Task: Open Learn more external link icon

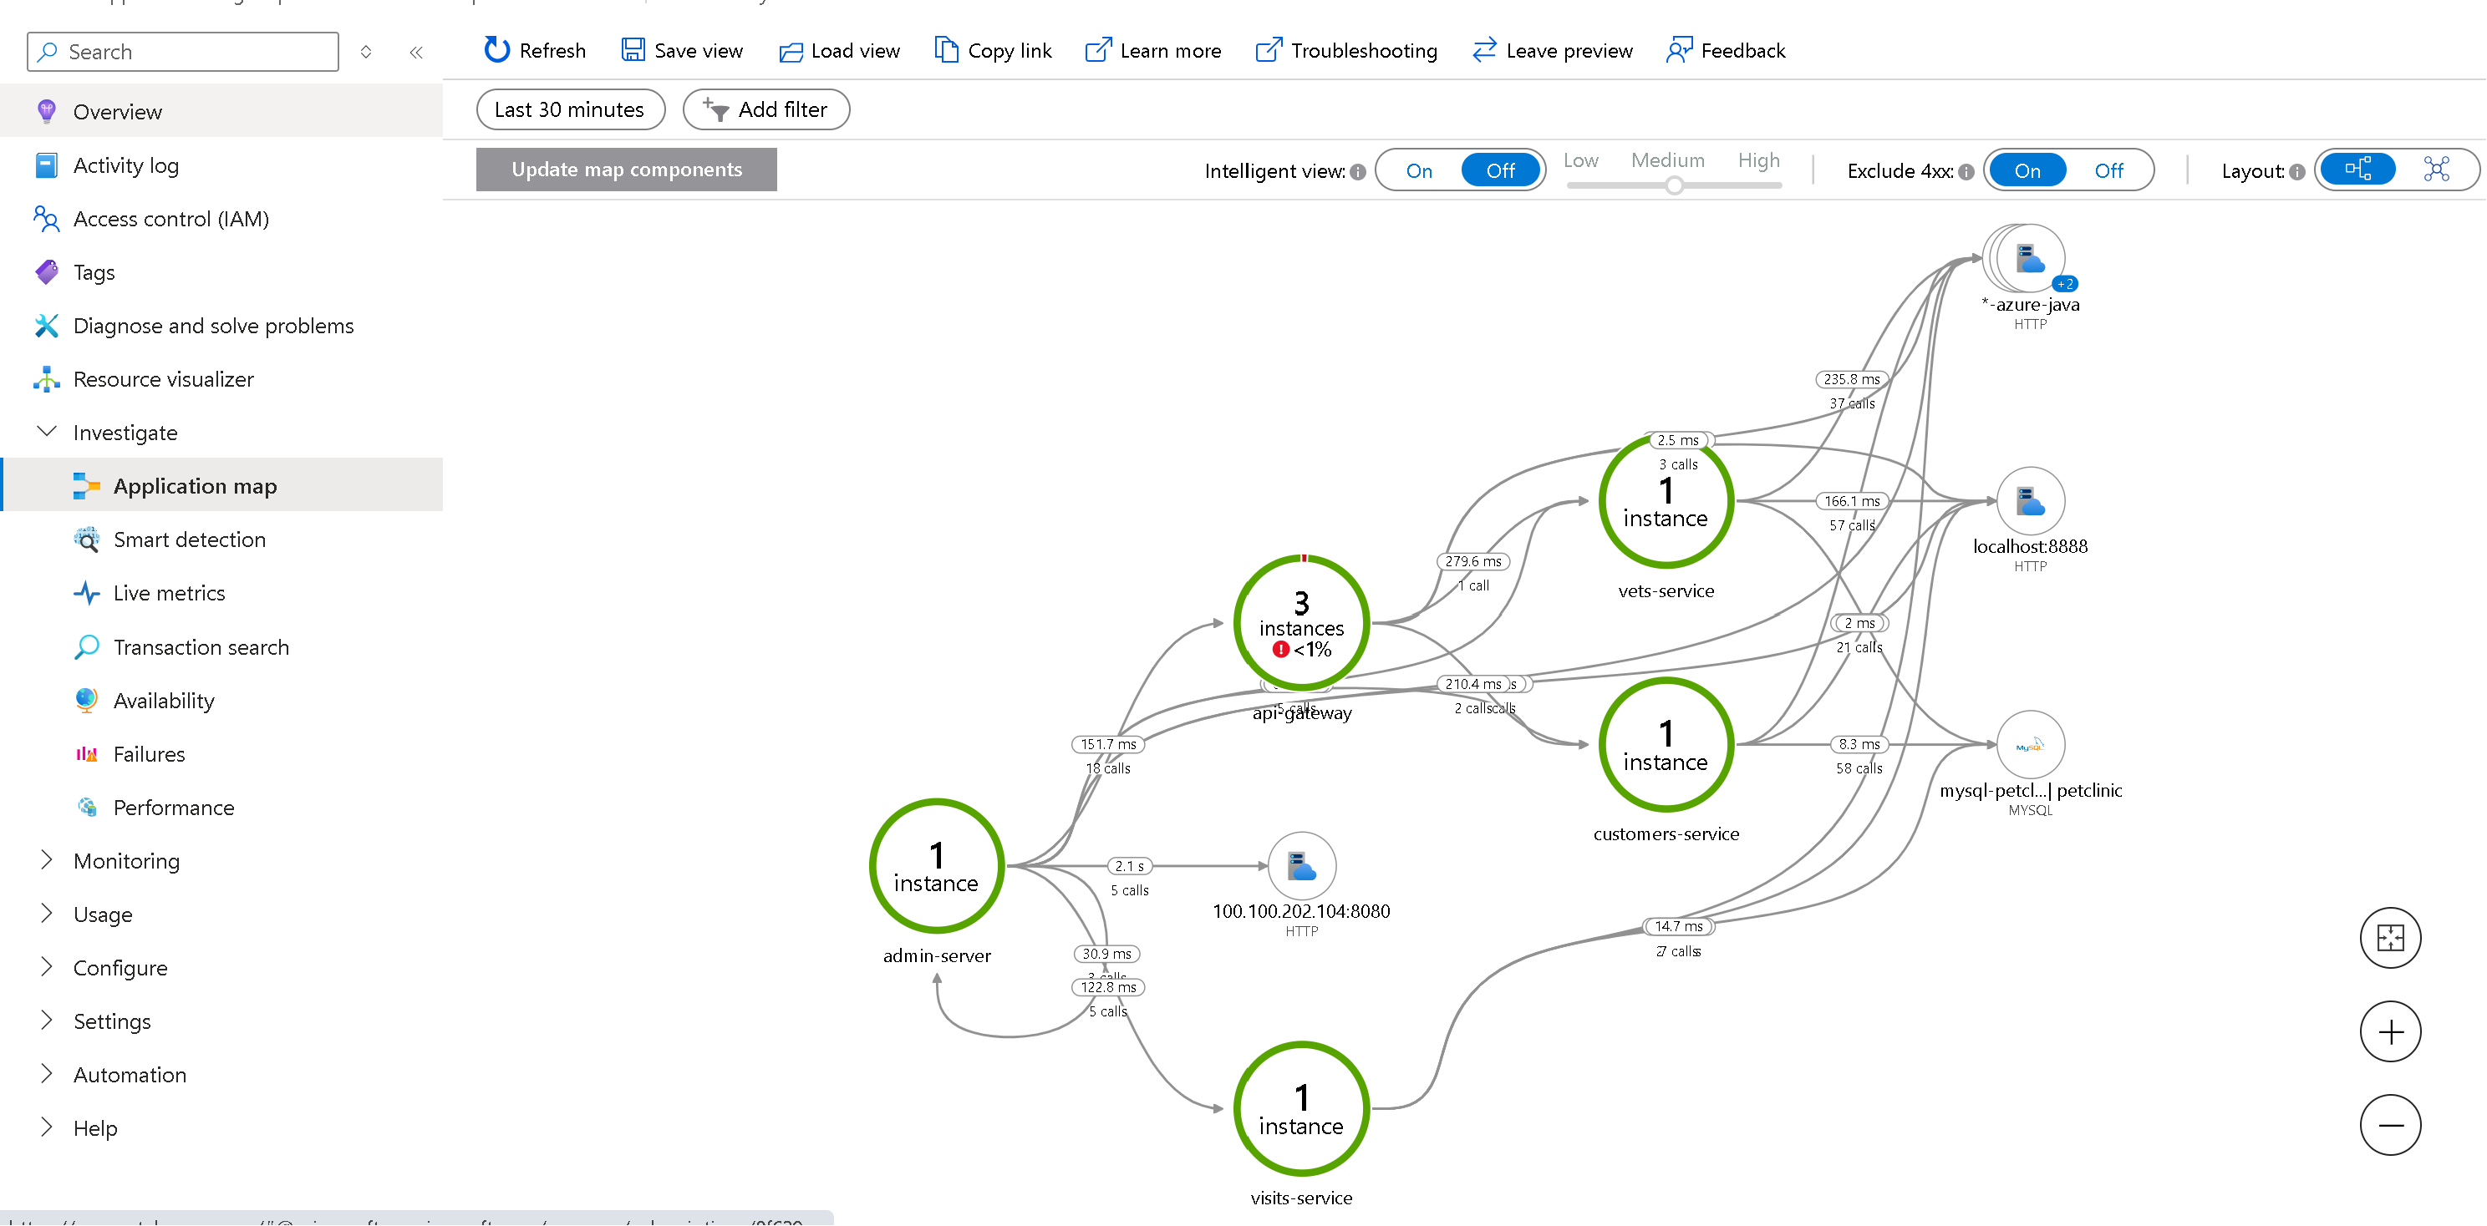Action: click(x=1098, y=50)
